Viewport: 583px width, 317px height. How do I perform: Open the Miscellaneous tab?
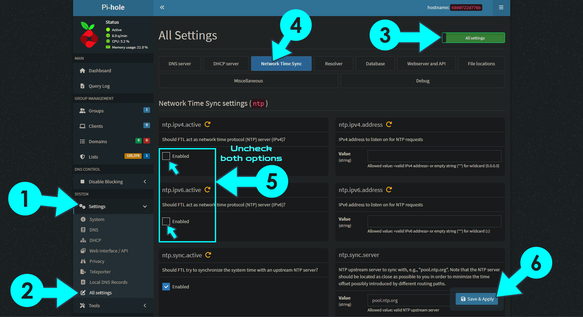[248, 81]
